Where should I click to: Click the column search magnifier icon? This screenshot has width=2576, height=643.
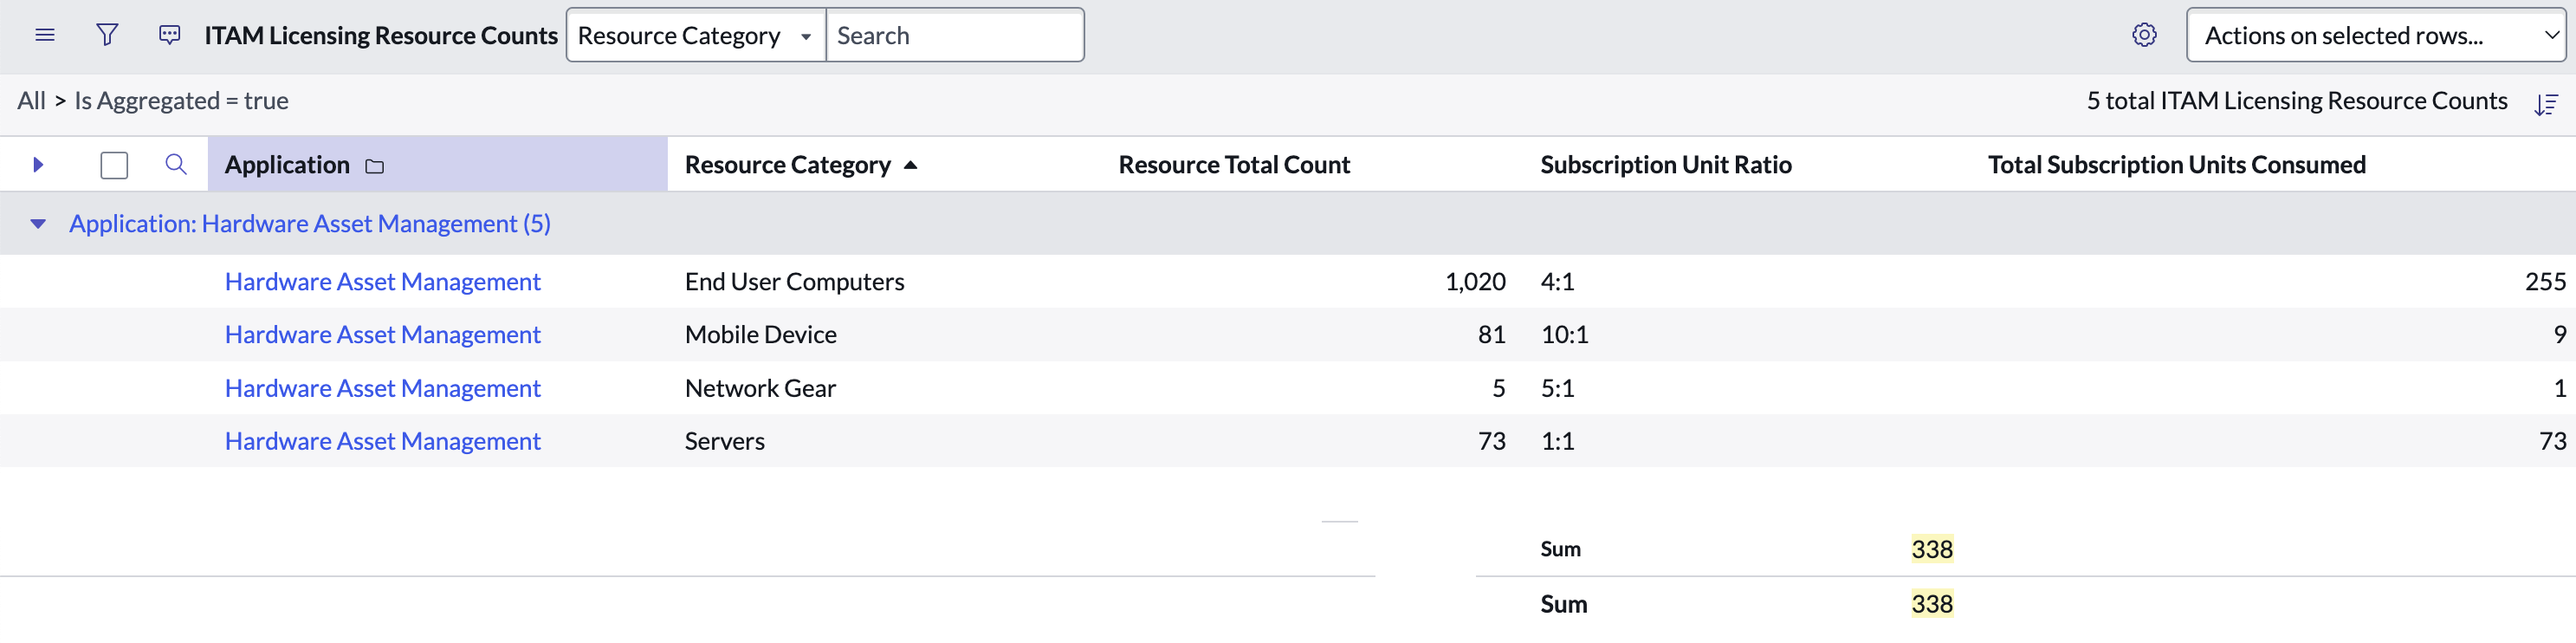[176, 164]
